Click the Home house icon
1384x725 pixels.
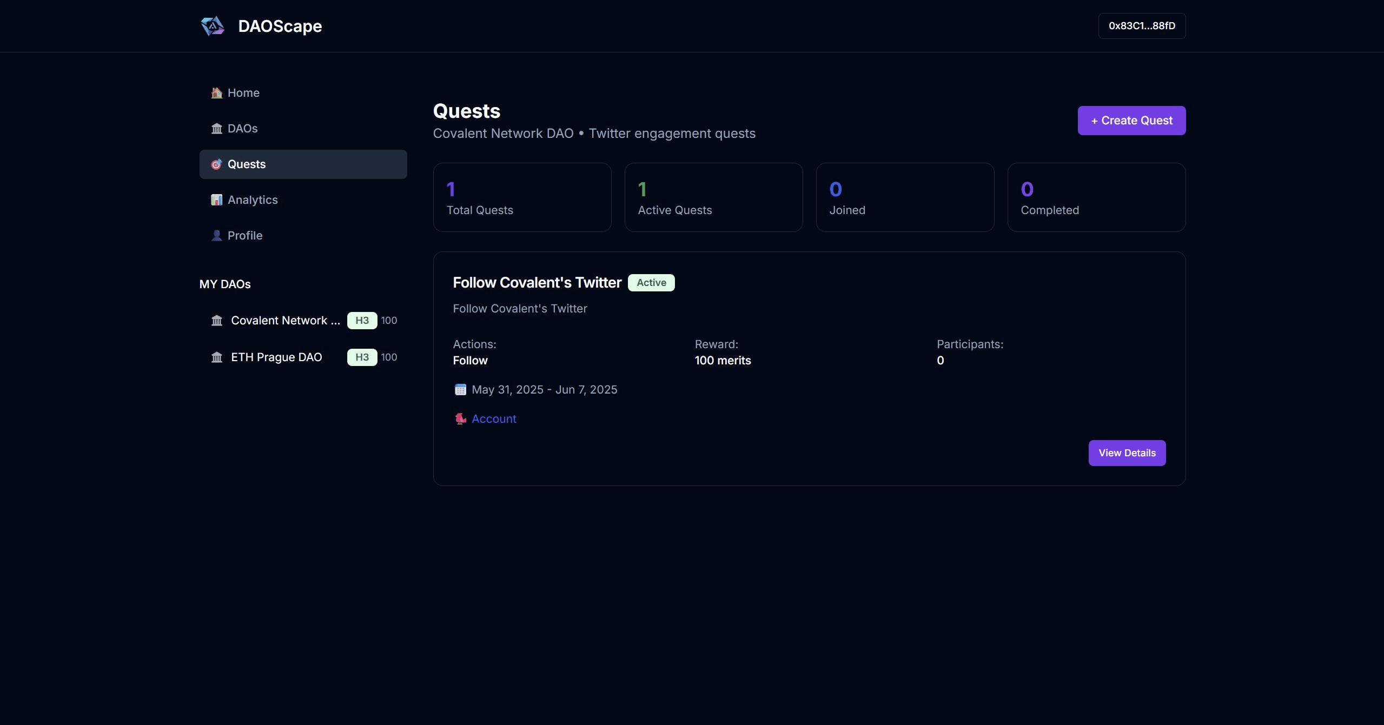(x=217, y=93)
